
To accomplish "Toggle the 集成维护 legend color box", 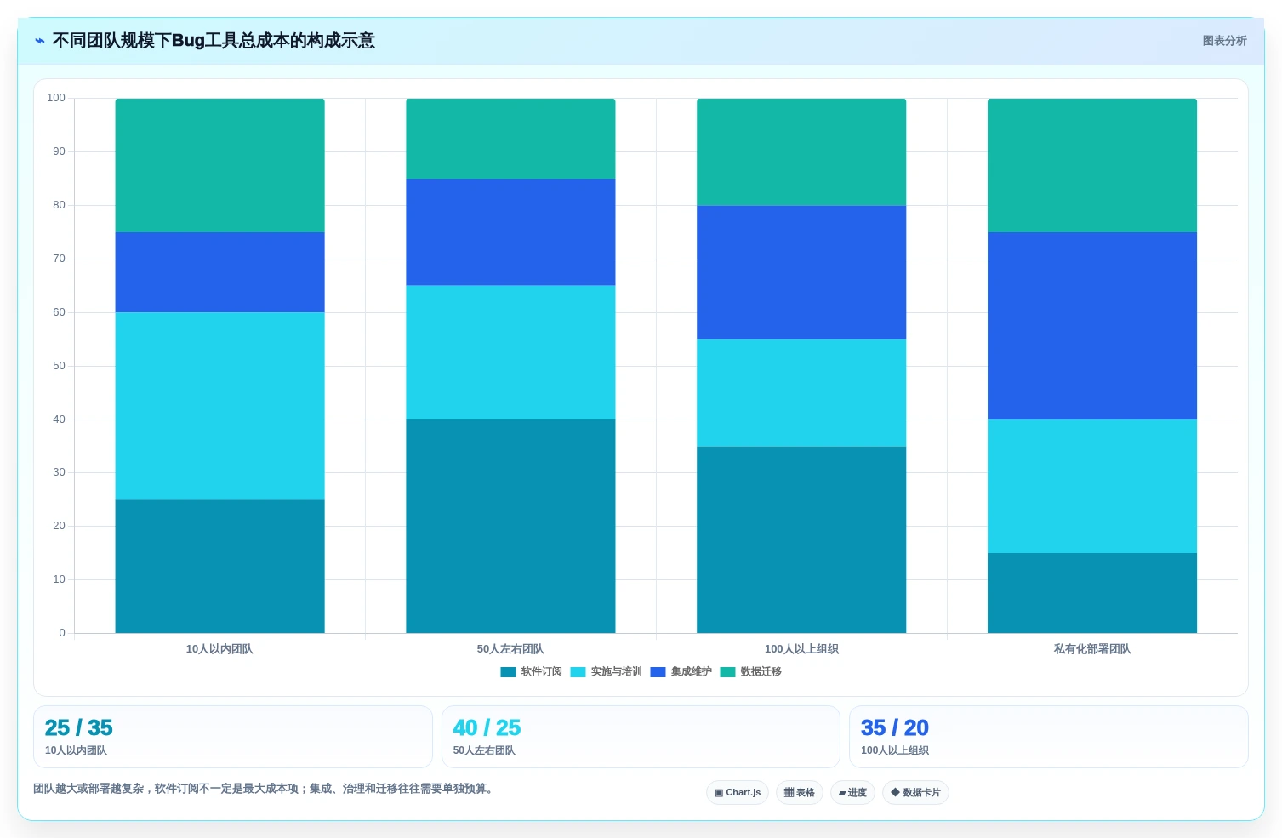I will click(x=658, y=672).
